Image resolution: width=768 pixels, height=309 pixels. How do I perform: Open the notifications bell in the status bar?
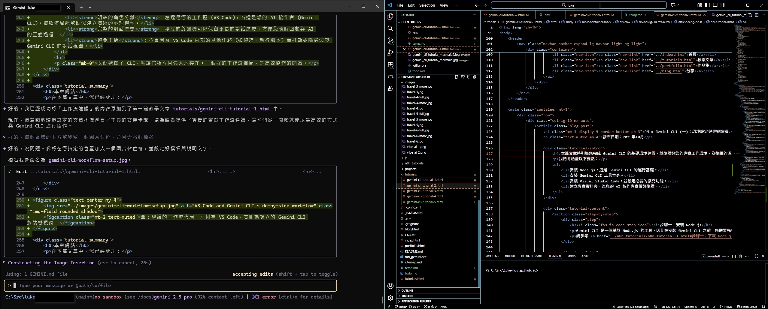click(764, 306)
